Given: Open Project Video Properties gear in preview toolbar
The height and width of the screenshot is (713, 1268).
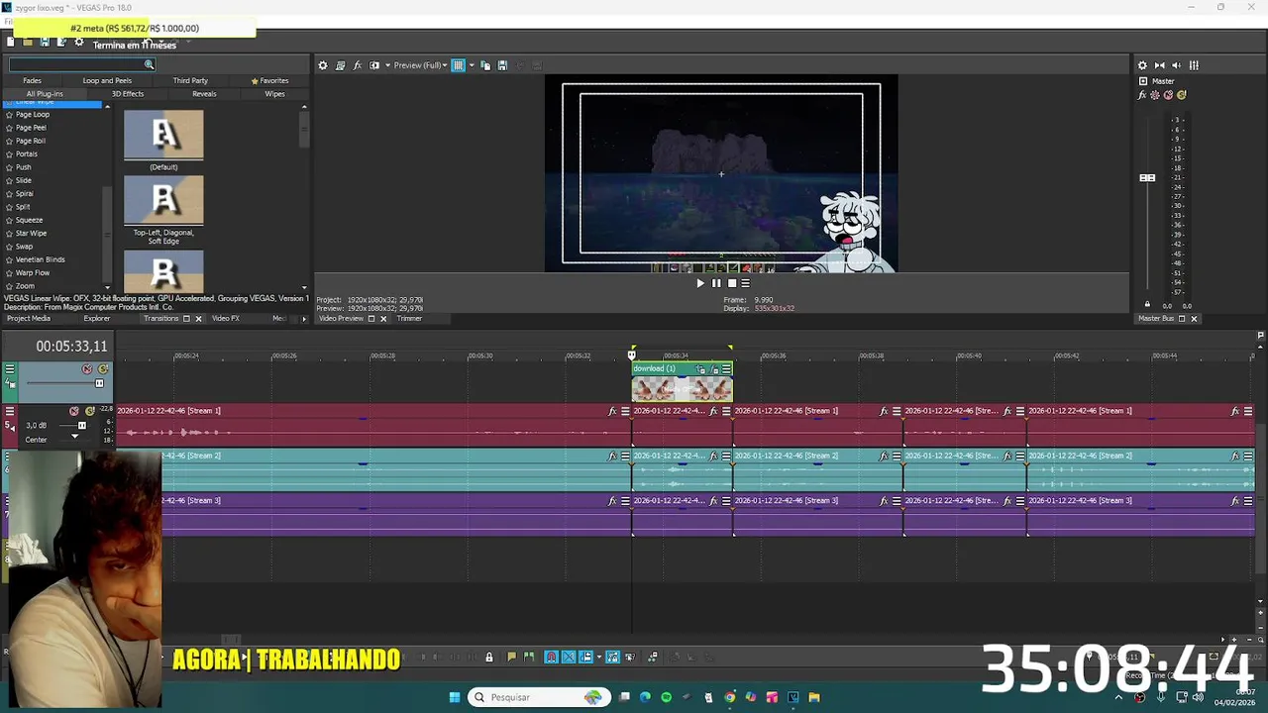Looking at the screenshot, I should [322, 65].
